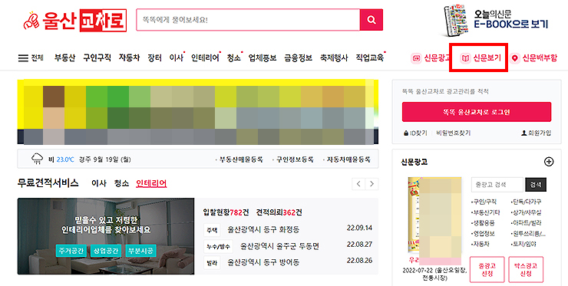Click the 비밀번호찾기 link

point(453,133)
